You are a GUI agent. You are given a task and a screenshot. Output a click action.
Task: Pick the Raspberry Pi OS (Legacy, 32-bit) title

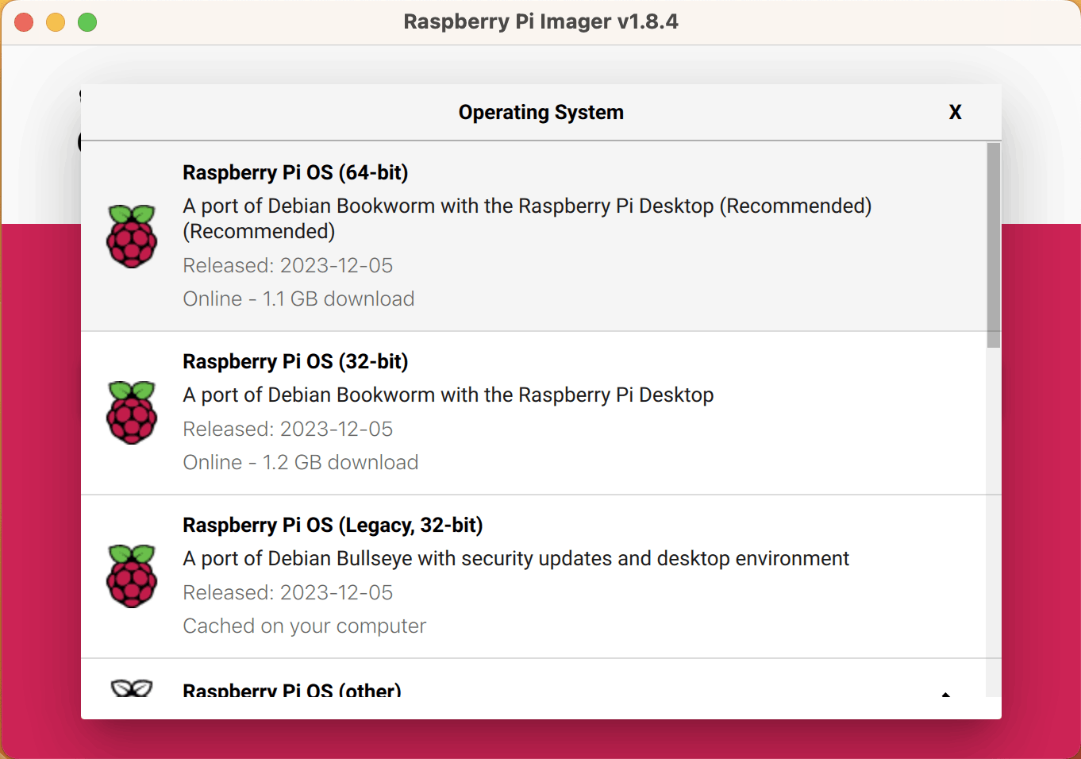(333, 526)
